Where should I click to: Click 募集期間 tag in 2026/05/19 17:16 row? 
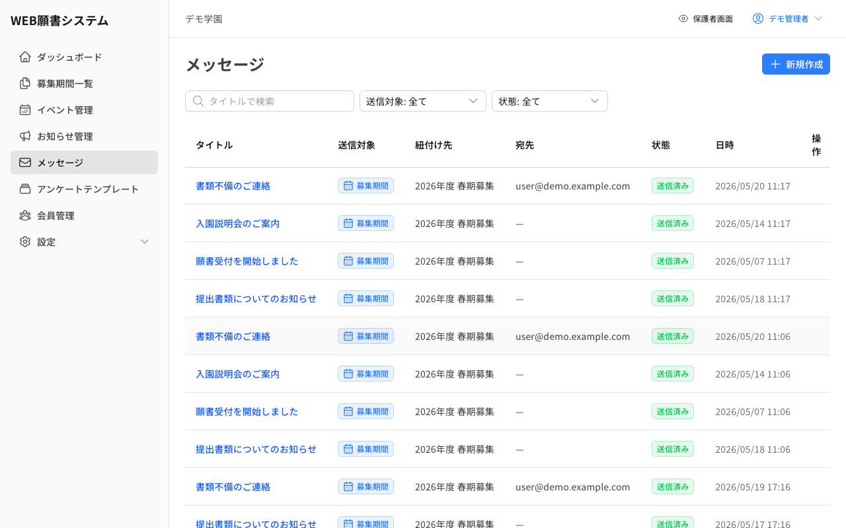365,486
